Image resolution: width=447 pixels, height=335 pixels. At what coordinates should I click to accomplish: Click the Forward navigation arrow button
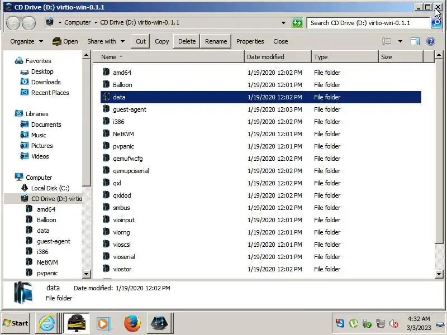click(29, 23)
